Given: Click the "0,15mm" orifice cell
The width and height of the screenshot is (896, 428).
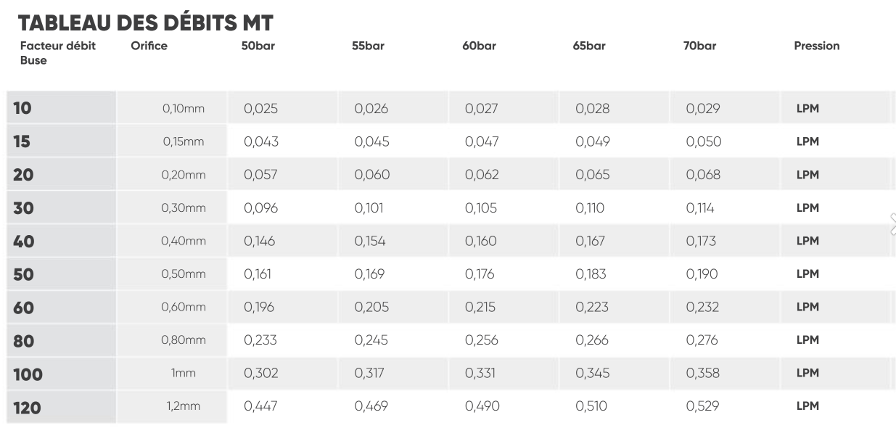Looking at the screenshot, I should click(184, 142).
